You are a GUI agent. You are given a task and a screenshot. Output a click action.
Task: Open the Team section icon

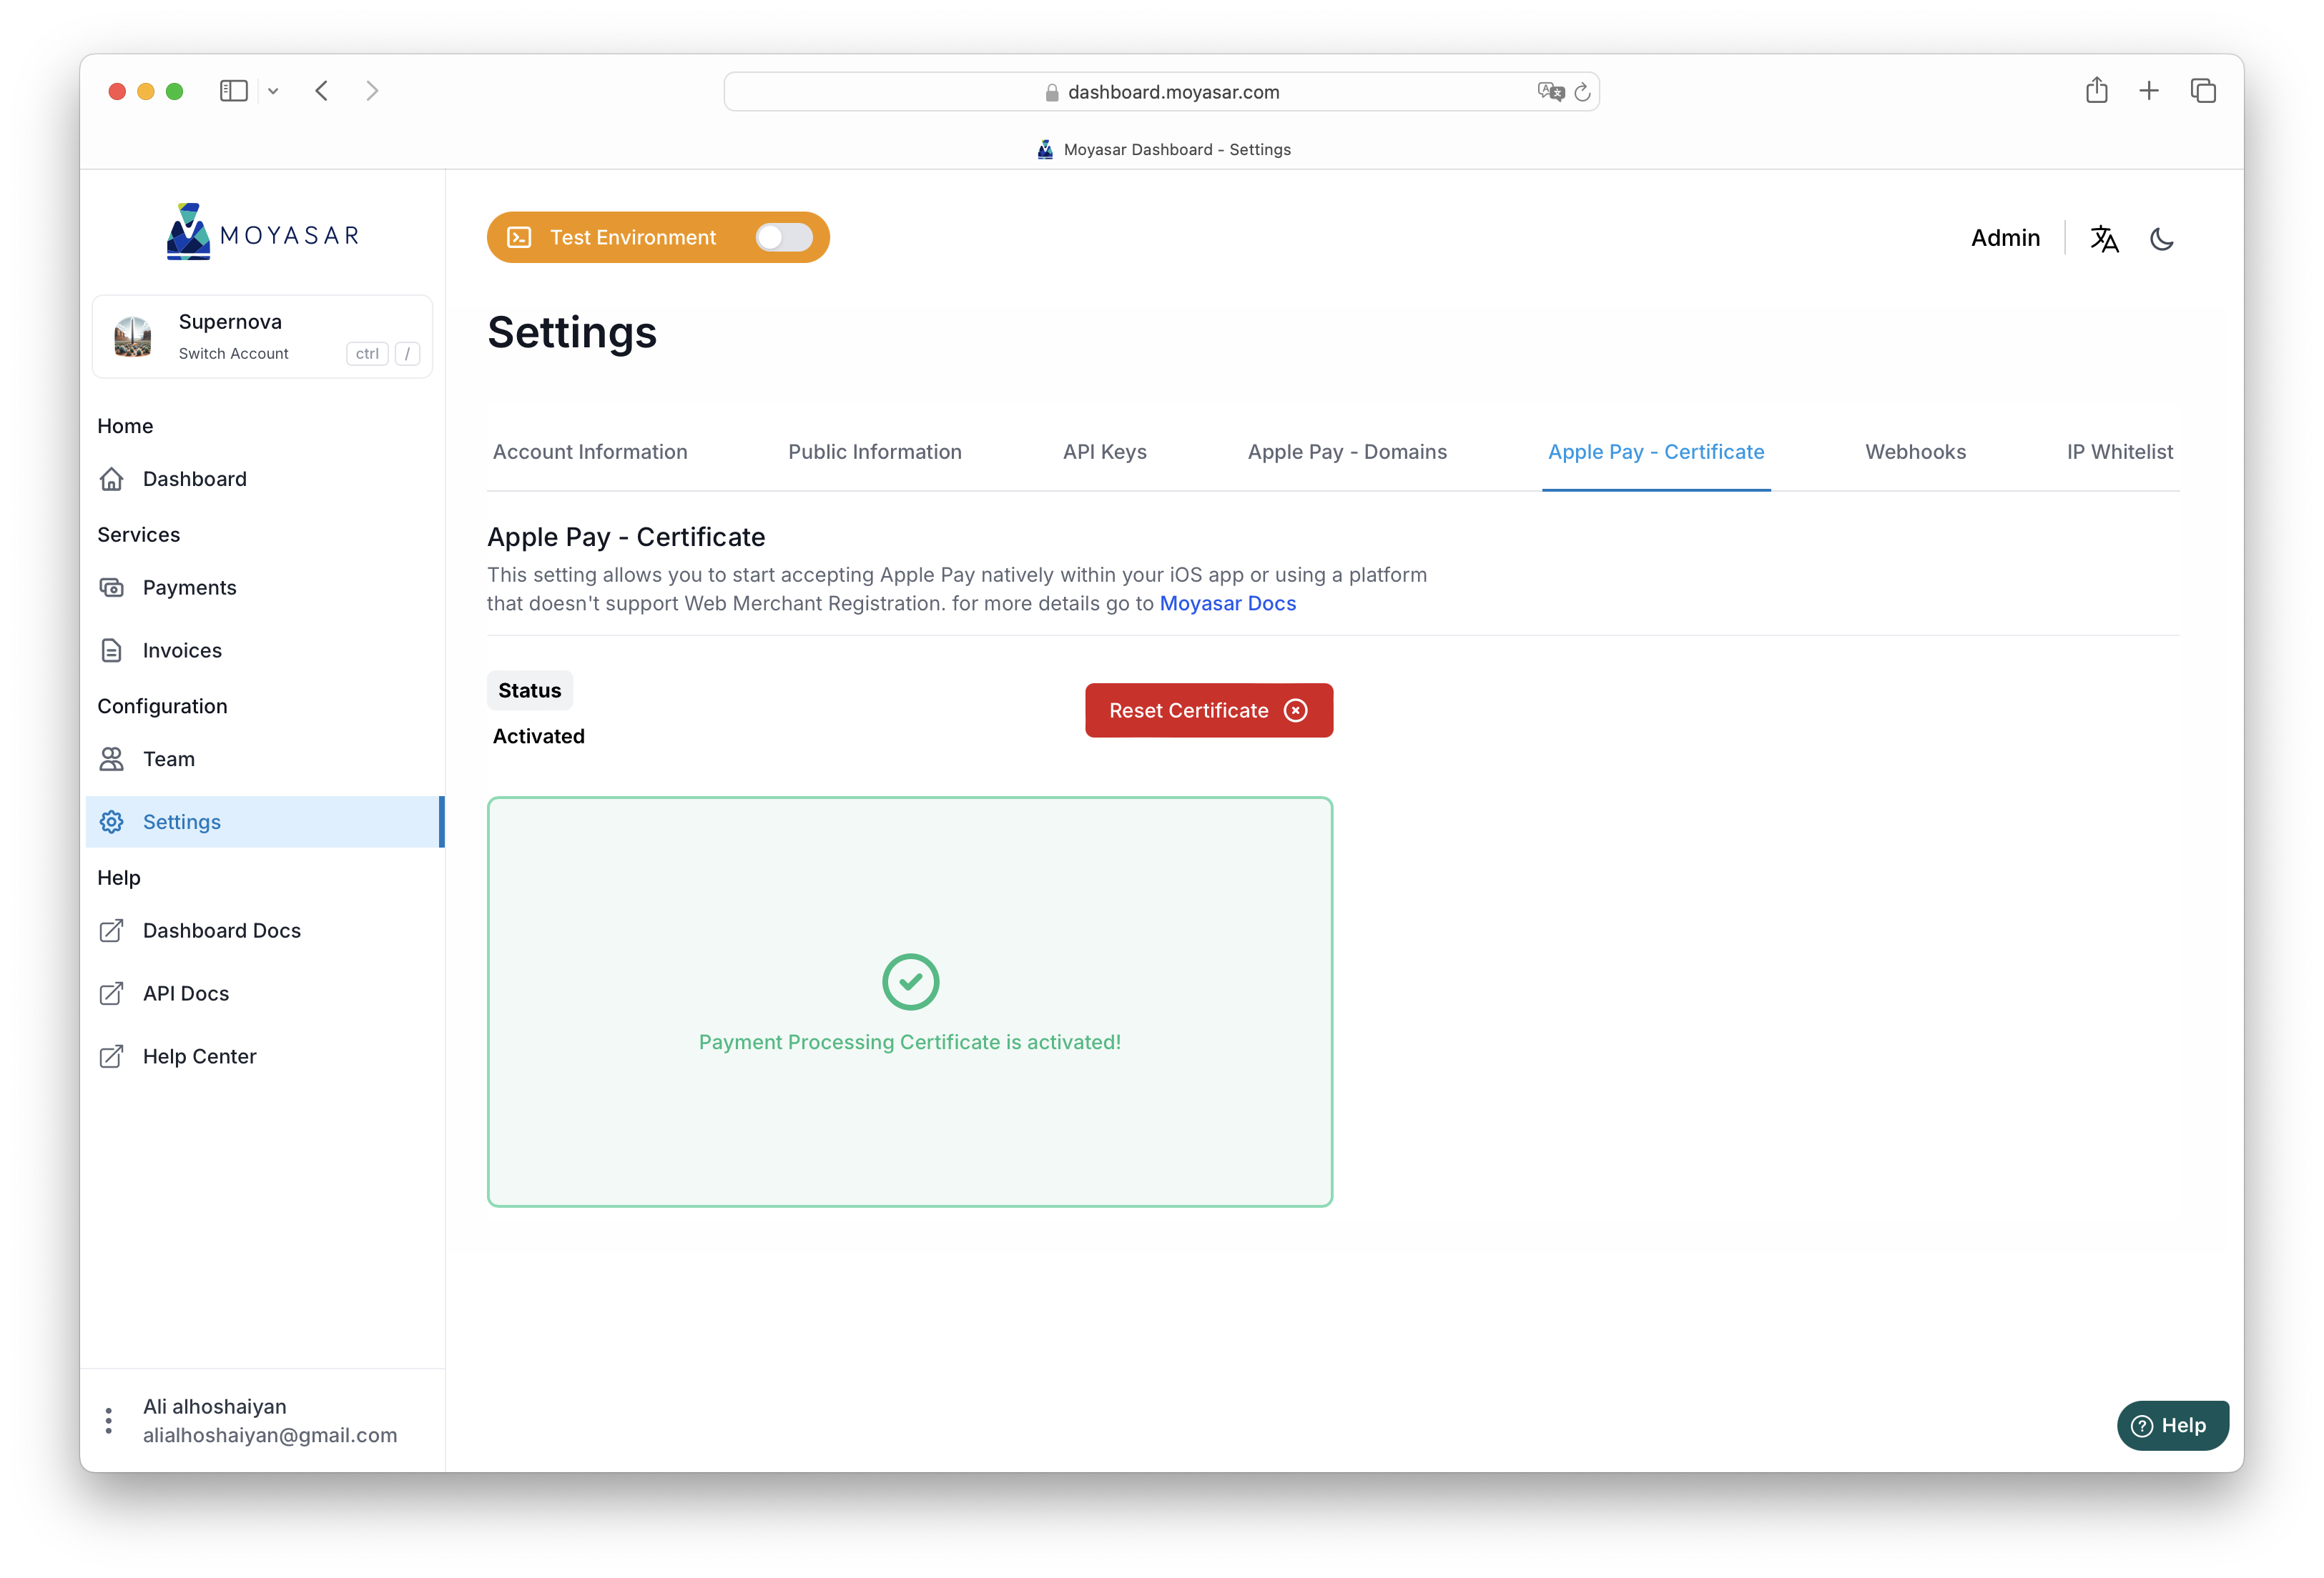[x=112, y=758]
